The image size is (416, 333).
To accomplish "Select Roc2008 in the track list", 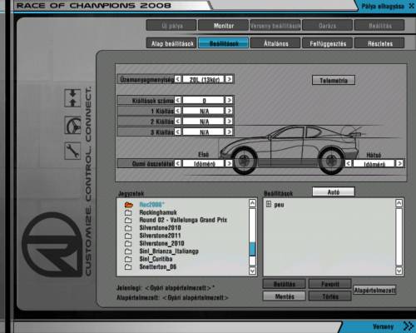I will click(x=151, y=205).
